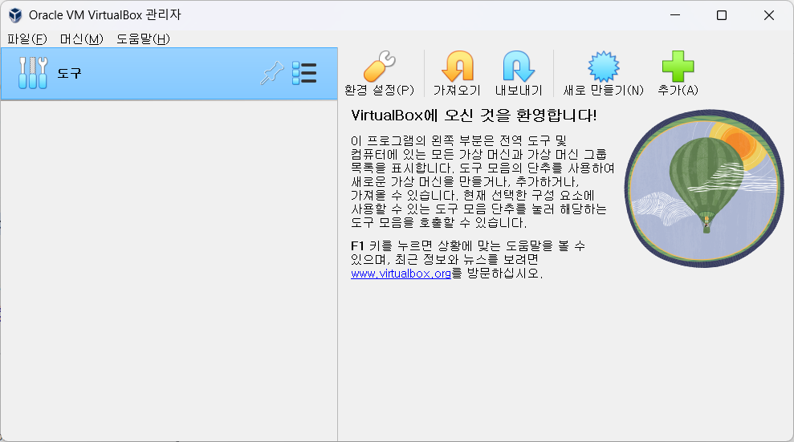The image size is (794, 442).
Task: Click the 'VirtualBox에 오신 것을 환영합니다!' heading
Action: [474, 116]
